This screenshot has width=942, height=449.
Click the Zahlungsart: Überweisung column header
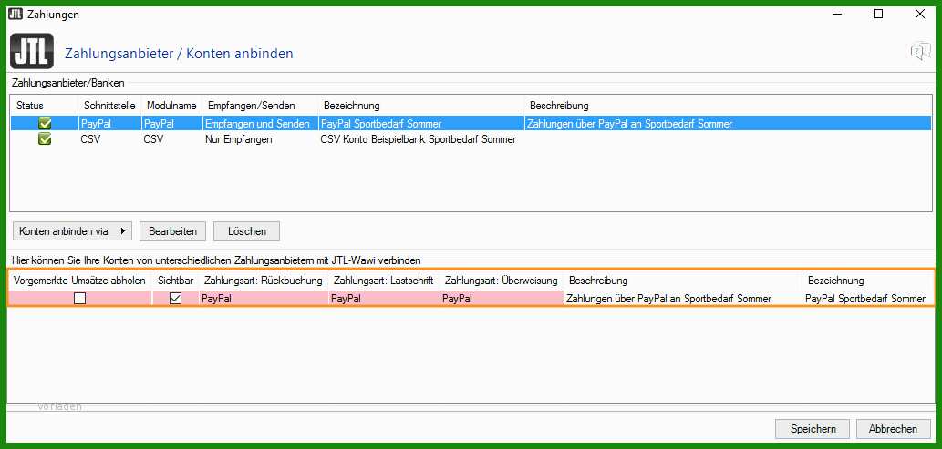tap(502, 281)
